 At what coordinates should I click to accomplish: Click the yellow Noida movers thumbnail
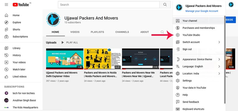click(103, 59)
